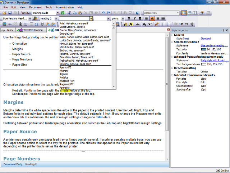Collapse the Direct formatting section
The image size is (230, 173).
[172, 68]
